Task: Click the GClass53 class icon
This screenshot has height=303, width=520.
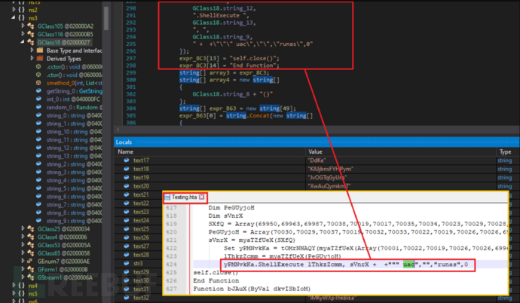Action: 31,245
